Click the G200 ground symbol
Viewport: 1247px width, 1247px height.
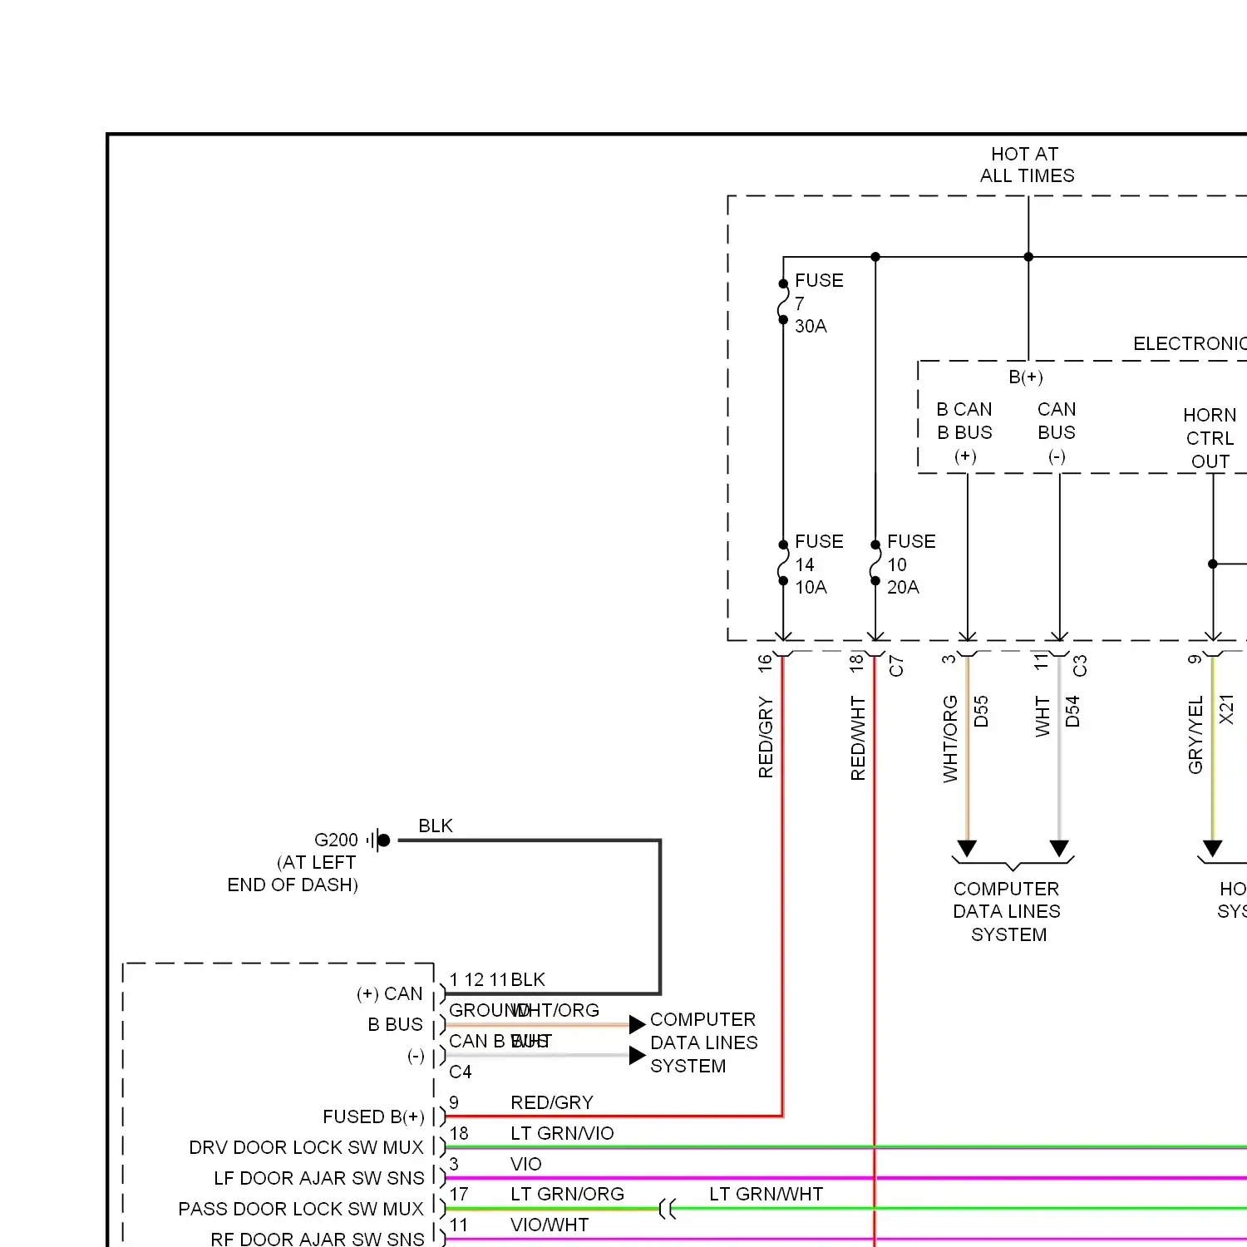pos(379,840)
